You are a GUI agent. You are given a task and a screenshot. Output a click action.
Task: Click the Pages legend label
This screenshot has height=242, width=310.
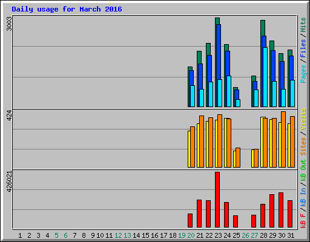pyautogui.click(x=303, y=74)
